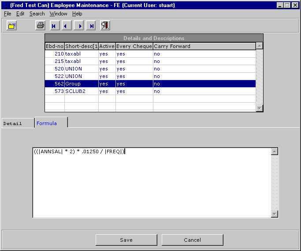This screenshot has width=301, height=251.
Task: Click the new record folder icon
Action: (12, 26)
